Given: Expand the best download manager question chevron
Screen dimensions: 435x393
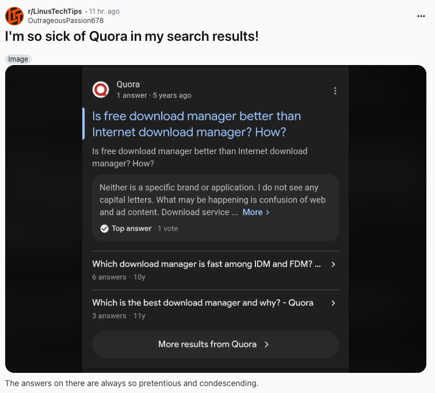Looking at the screenshot, I should (x=333, y=303).
